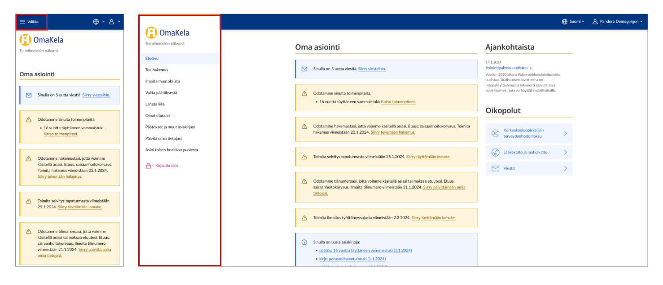Open the työttömyysajasta Siirry täyttämään lomake link
This screenshot has height=285, width=663.
pyautogui.click(x=433, y=218)
